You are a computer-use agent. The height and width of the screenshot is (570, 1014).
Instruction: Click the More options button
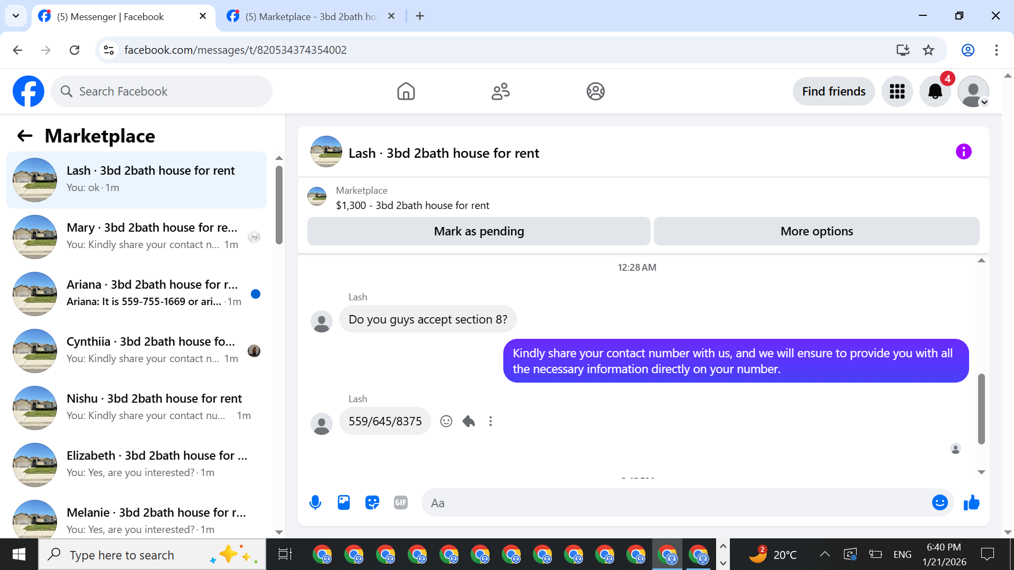[x=816, y=231]
